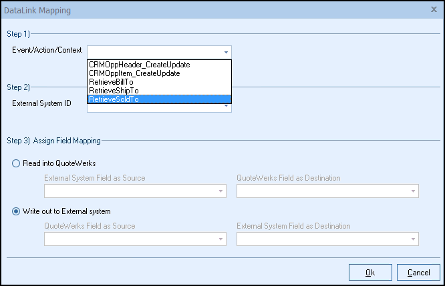The height and width of the screenshot is (286, 445).
Task: Click the QuoteWerks Field as Source text box
Action: pyautogui.click(x=129, y=239)
